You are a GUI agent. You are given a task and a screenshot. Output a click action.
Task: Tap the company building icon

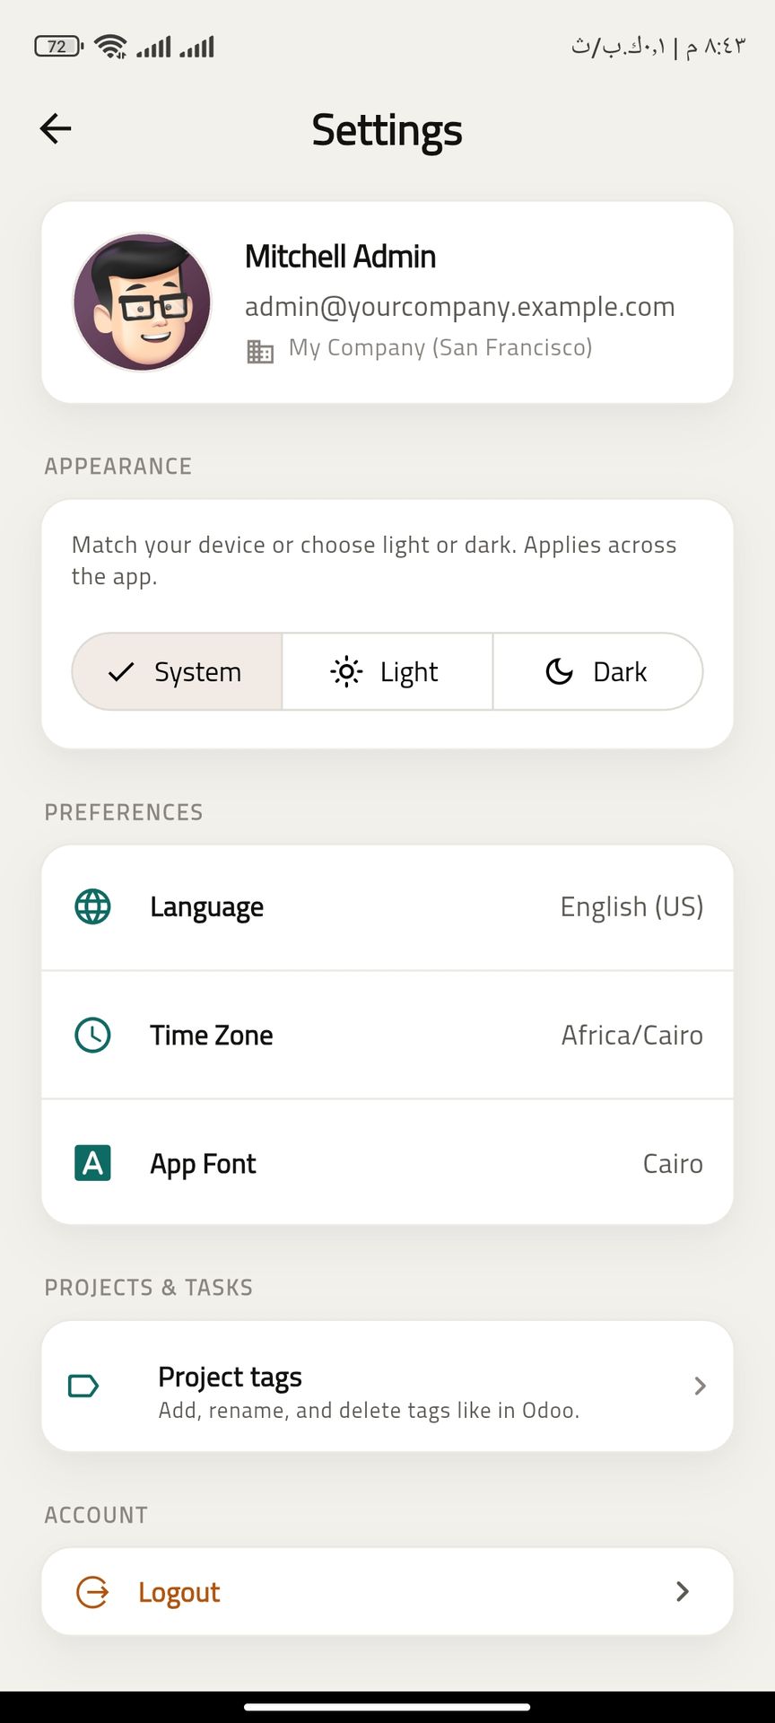(x=260, y=351)
